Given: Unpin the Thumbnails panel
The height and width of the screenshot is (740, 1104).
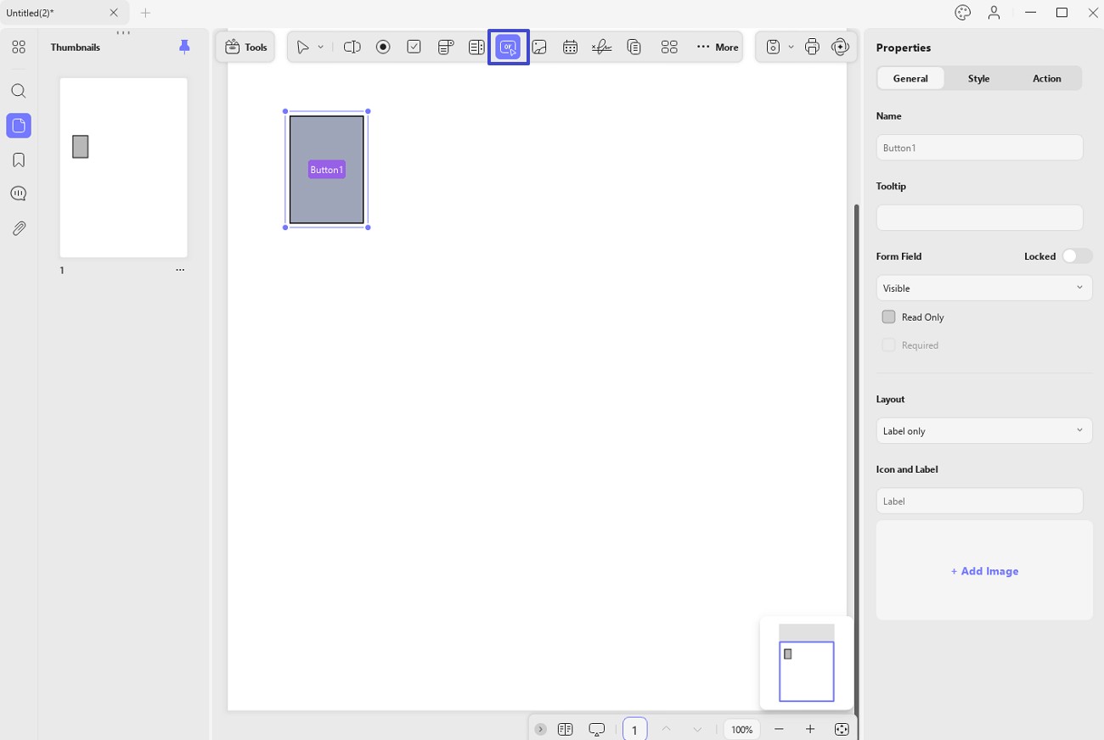Looking at the screenshot, I should (184, 48).
